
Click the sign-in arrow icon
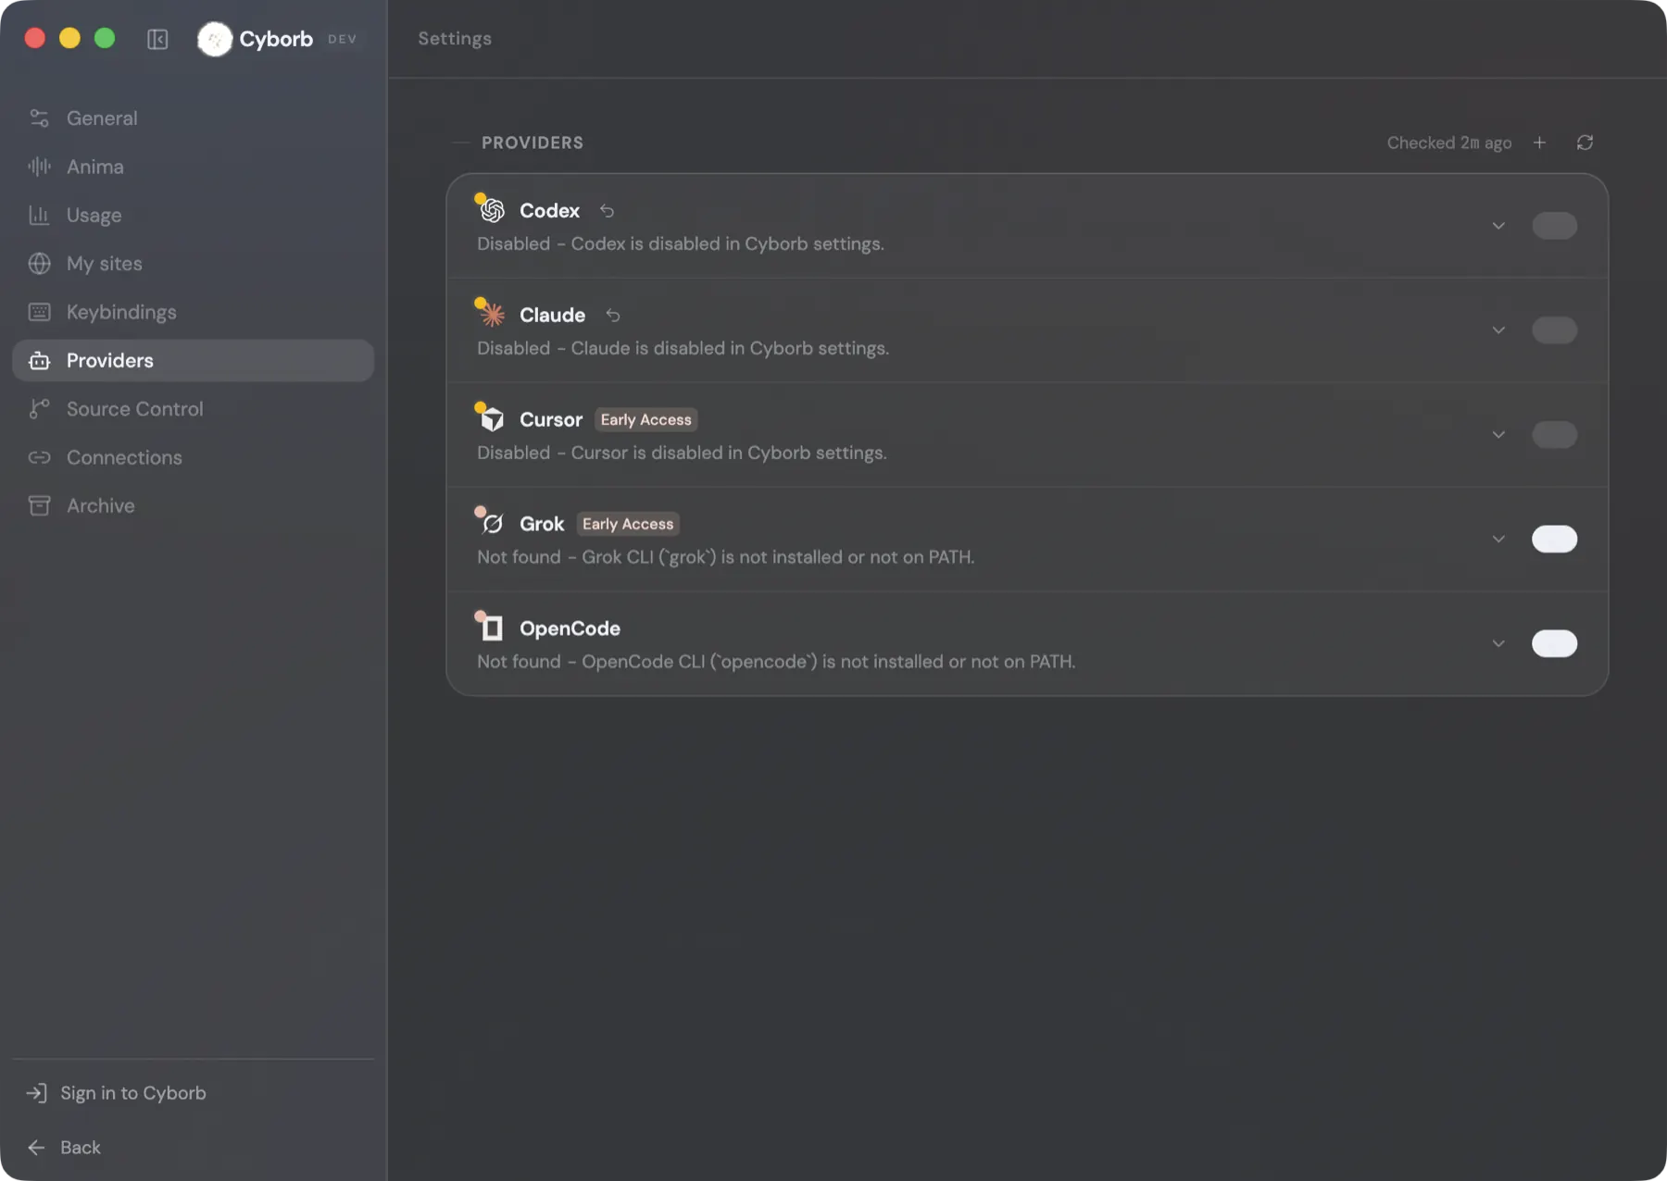(x=36, y=1093)
